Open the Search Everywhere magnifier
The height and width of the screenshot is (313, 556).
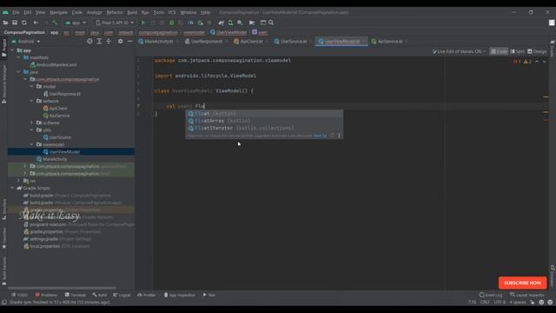(271, 23)
